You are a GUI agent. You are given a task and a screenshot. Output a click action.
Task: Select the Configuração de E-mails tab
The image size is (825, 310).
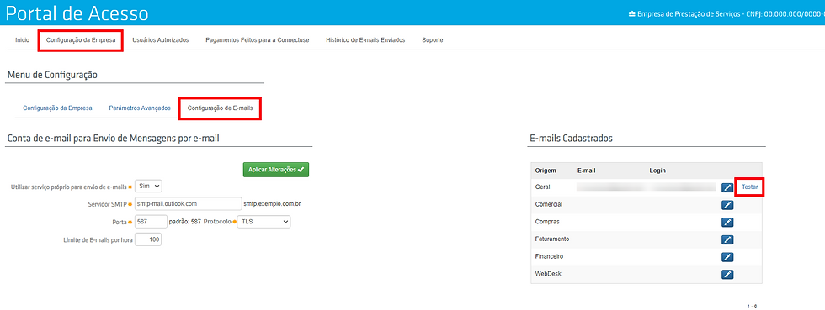tap(220, 108)
